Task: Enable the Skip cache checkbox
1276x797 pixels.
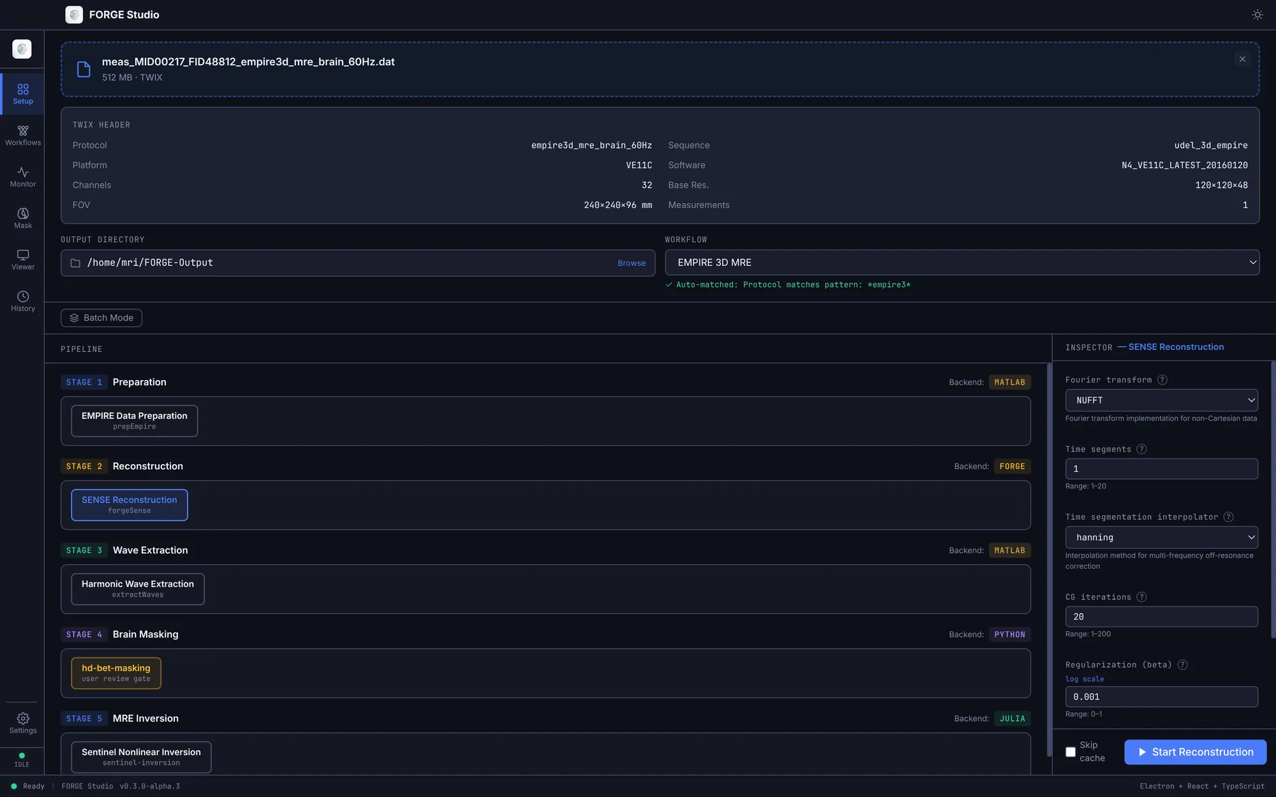Action: coord(1071,752)
